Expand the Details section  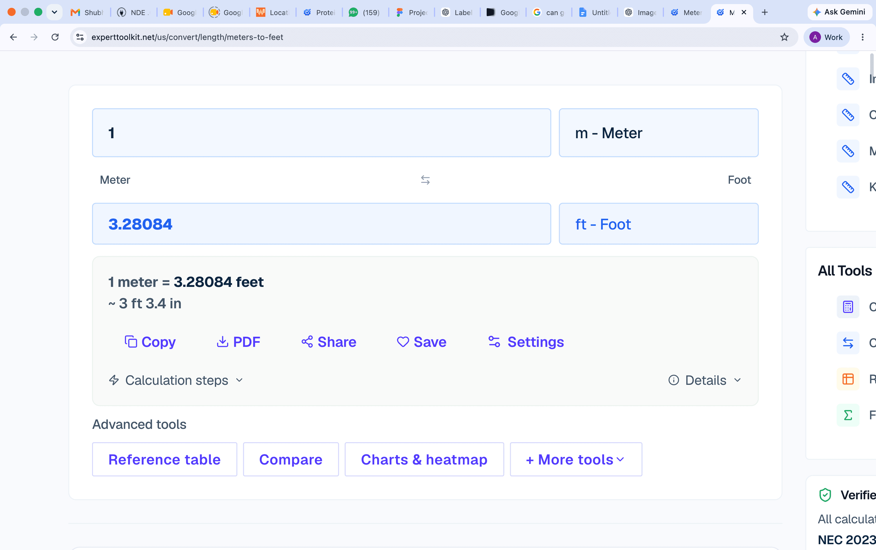[x=705, y=380]
